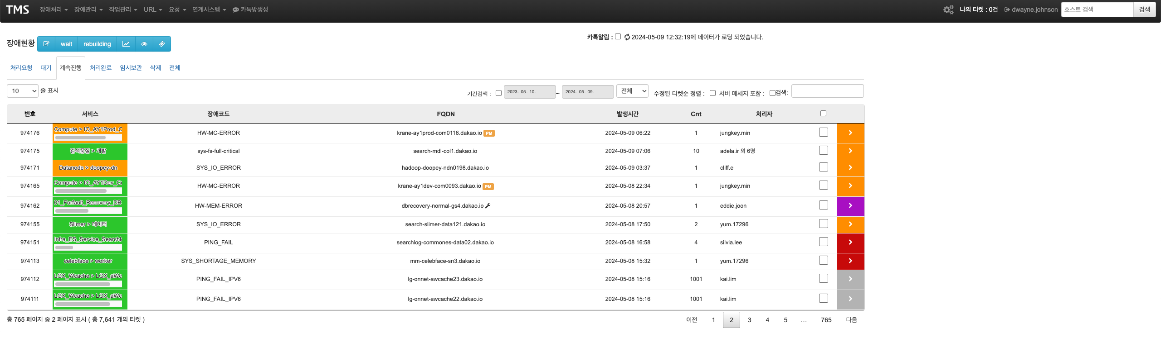The image size is (1161, 338).
Task: Open the line chart icon button
Action: point(126,44)
